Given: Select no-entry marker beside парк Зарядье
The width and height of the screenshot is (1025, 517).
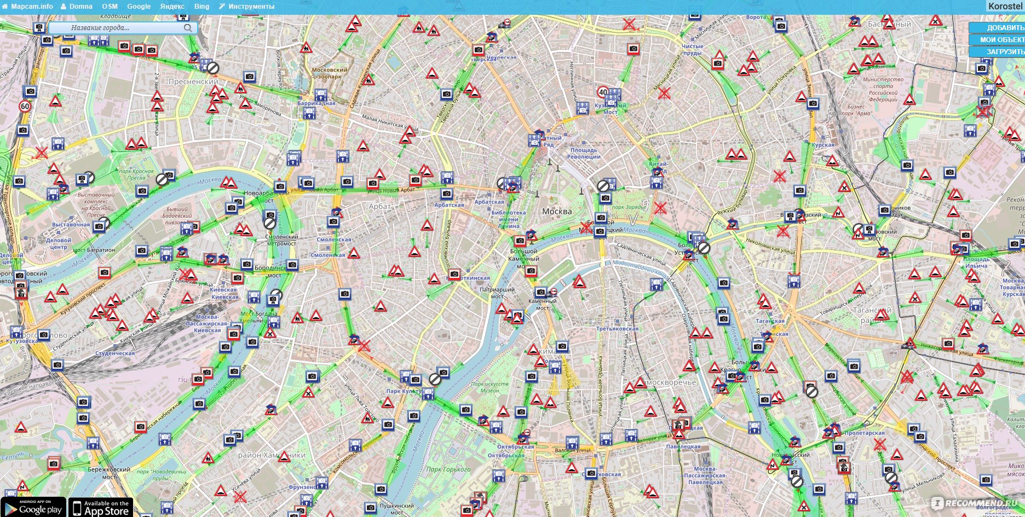Looking at the screenshot, I should tap(603, 185).
